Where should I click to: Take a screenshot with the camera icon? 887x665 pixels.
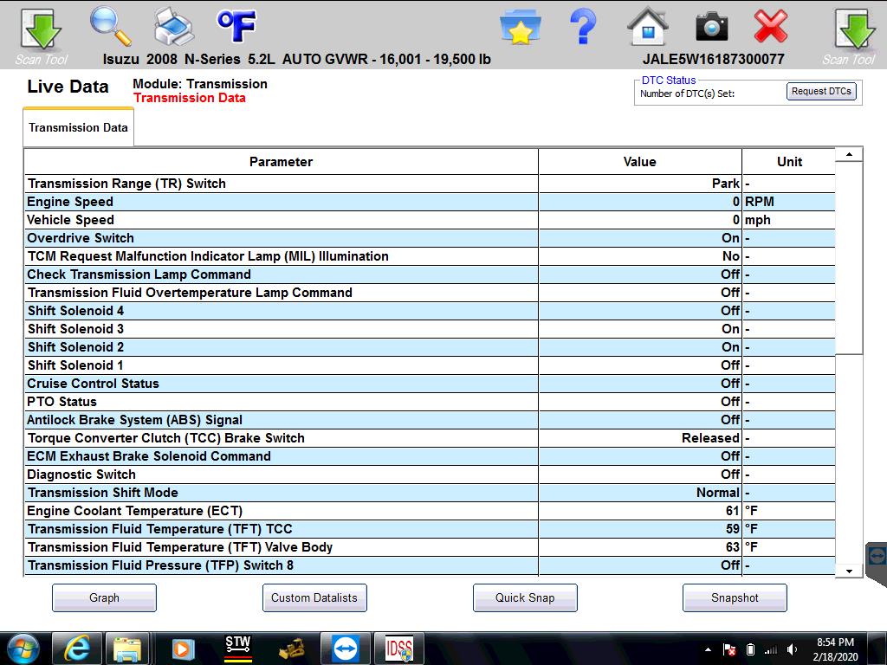[x=711, y=28]
